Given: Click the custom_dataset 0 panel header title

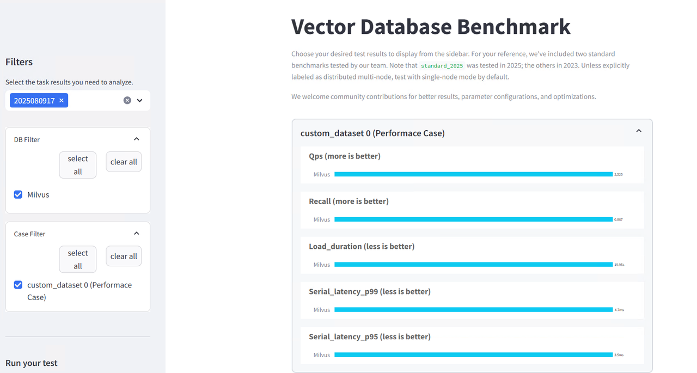Looking at the screenshot, I should pyautogui.click(x=372, y=133).
